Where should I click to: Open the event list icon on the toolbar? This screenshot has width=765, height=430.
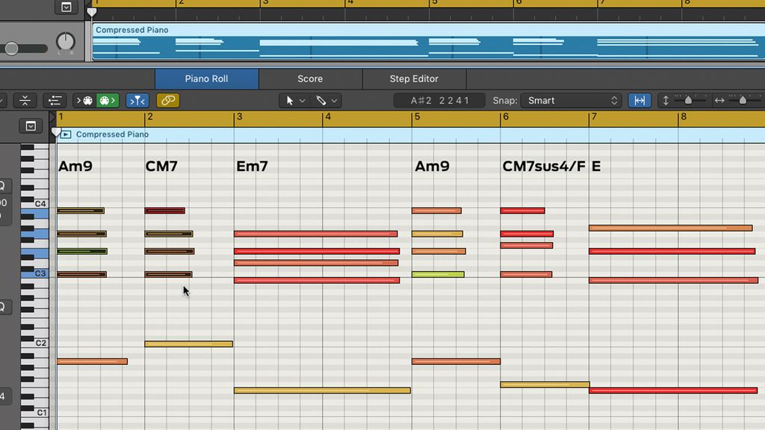tap(55, 100)
